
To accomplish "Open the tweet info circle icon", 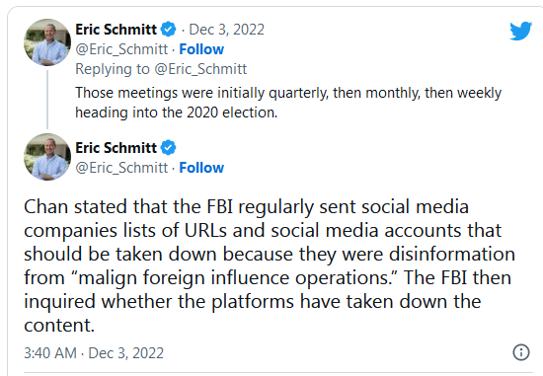I will 521,352.
